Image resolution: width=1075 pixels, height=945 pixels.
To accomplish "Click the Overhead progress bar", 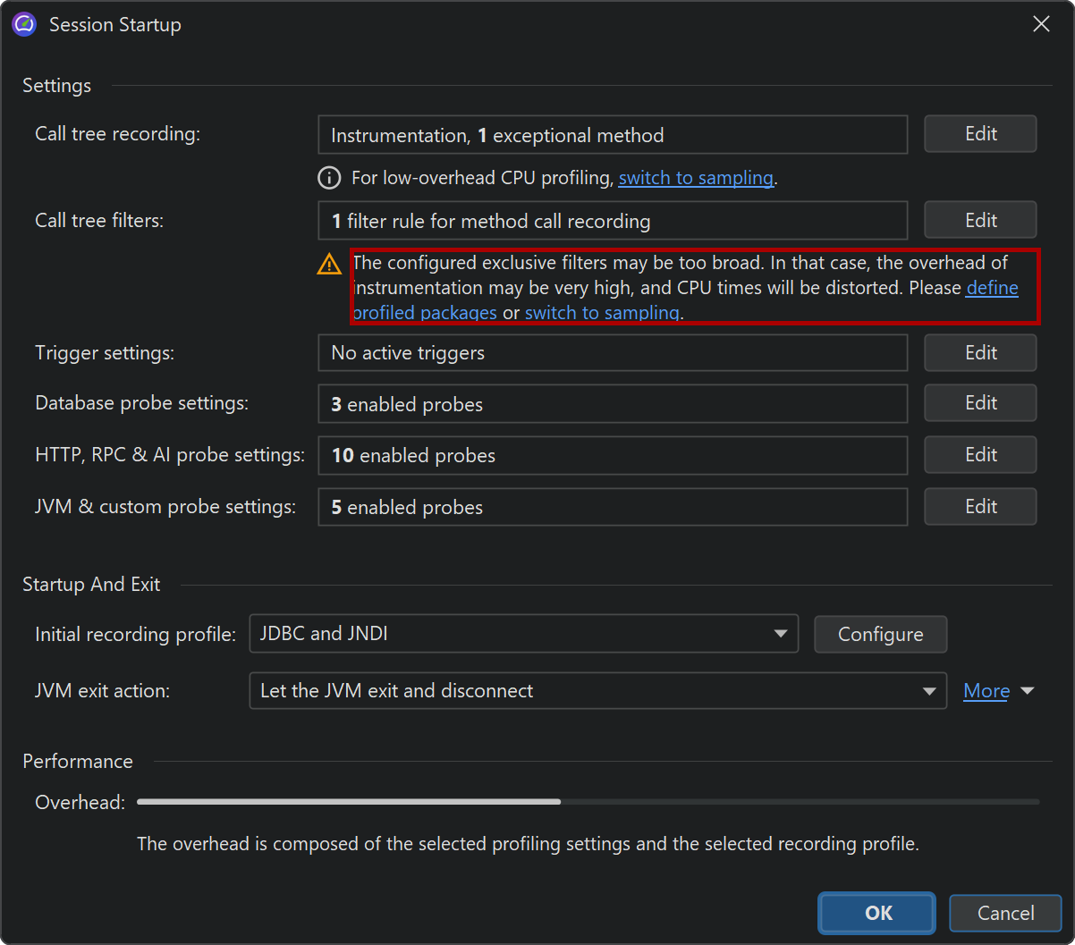I will [588, 802].
